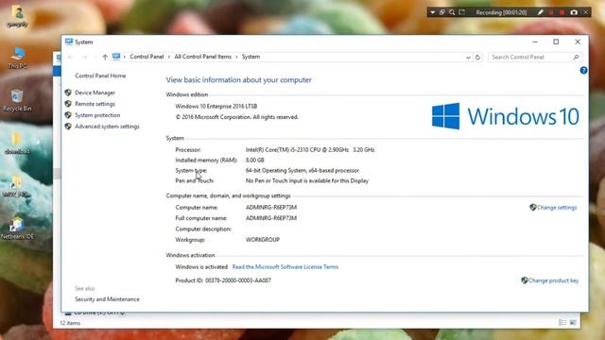
Task: Open Security and Maintenance link
Action: [x=107, y=299]
